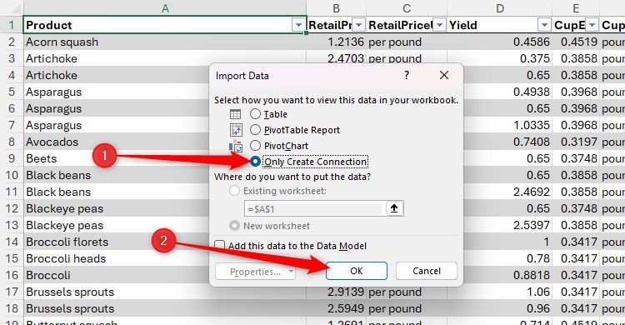Click the Table icon in Import Data
Viewport: 625px width, 325px height.
point(235,114)
